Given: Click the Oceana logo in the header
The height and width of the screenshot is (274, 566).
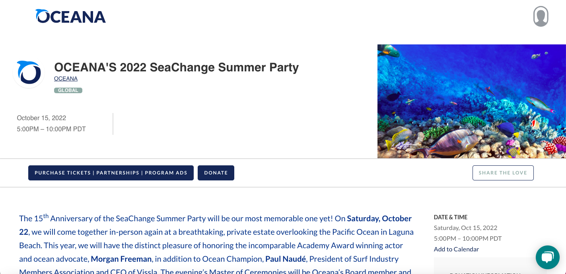Looking at the screenshot, I should 70,16.
